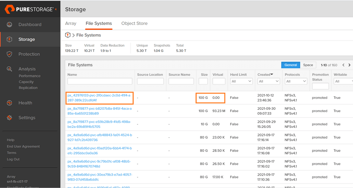Screen dimensions: 353x188
Task: Open the Protocols filter dropdown
Action: pyautogui.click(x=296, y=81)
